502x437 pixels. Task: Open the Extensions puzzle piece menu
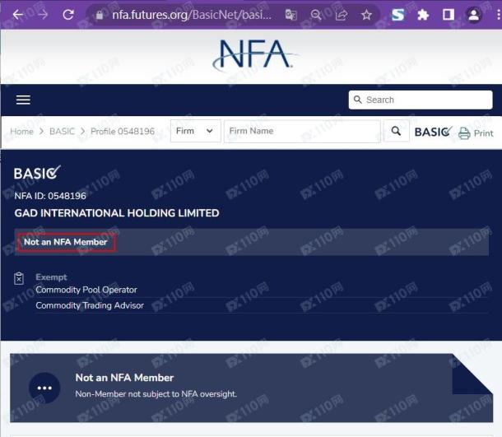click(423, 15)
